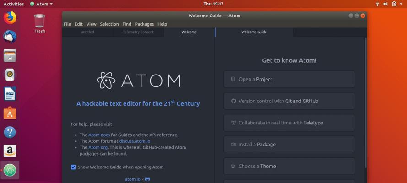Expand Version control with Git and GitHub

[x=289, y=101]
